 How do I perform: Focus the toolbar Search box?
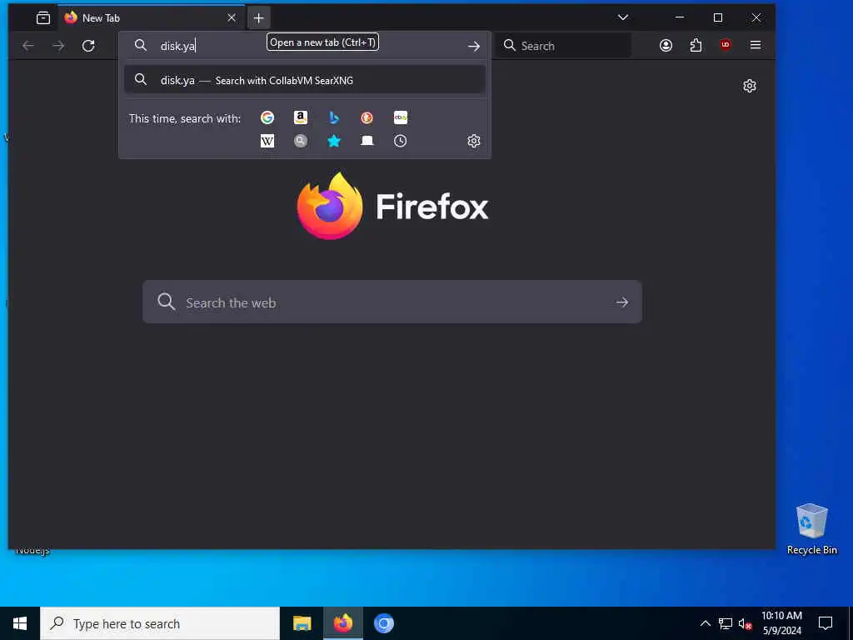(x=563, y=46)
